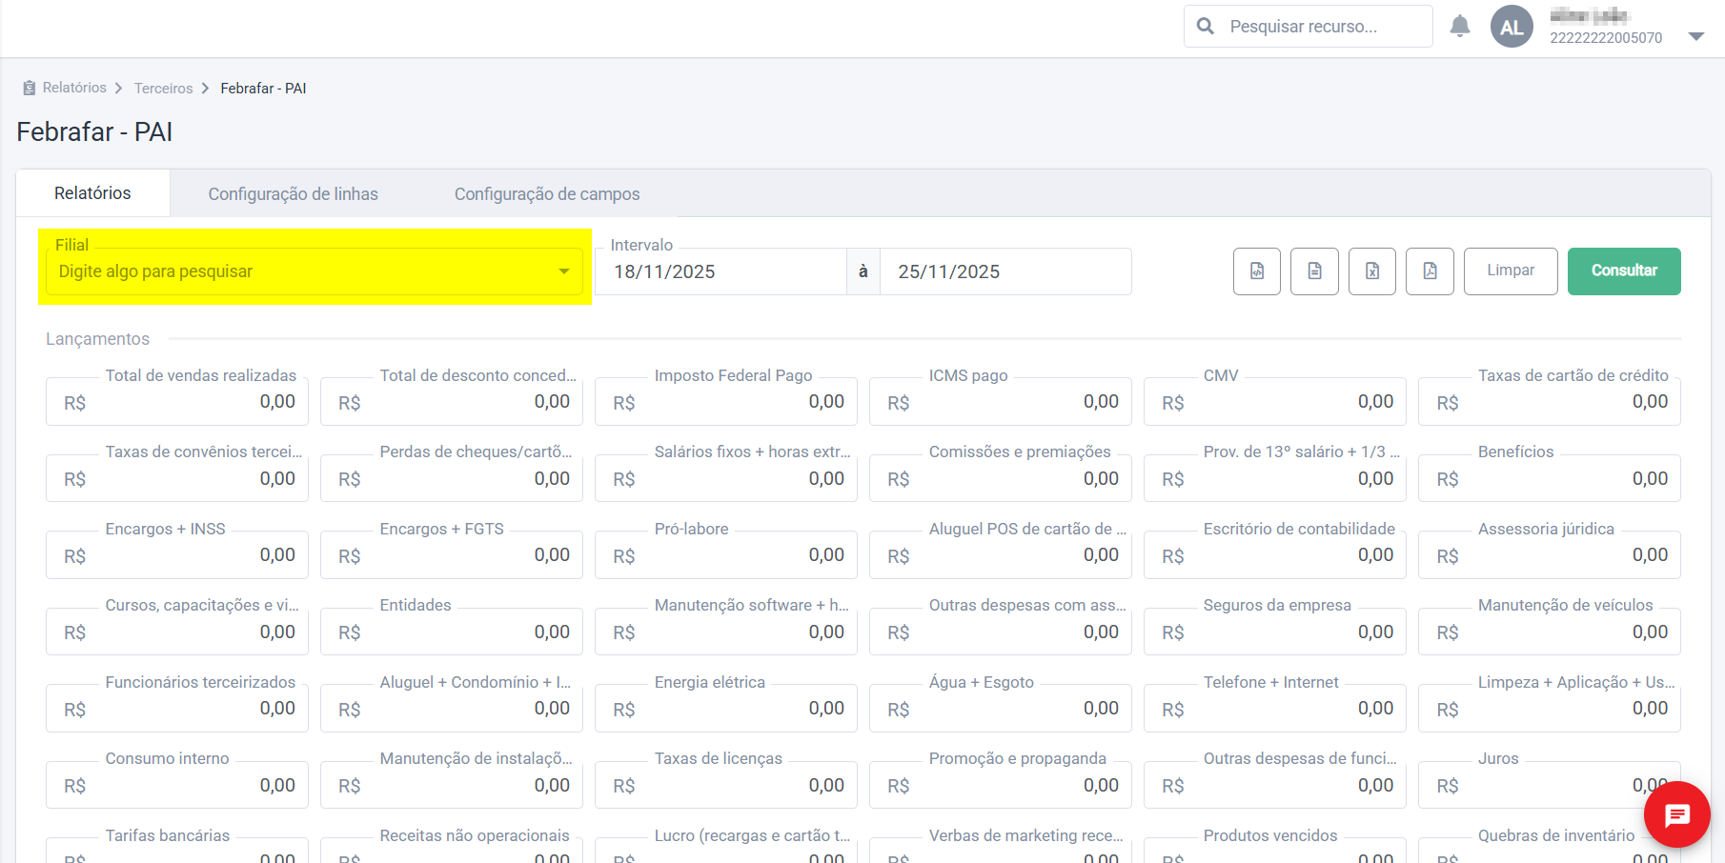
Task: Export report as PDF file
Action: click(1430, 271)
